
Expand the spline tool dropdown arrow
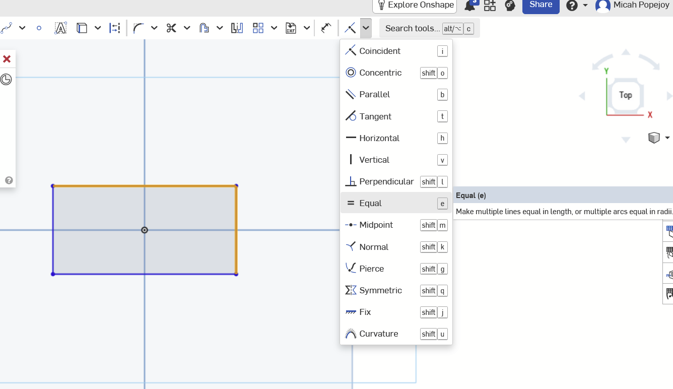(x=22, y=28)
